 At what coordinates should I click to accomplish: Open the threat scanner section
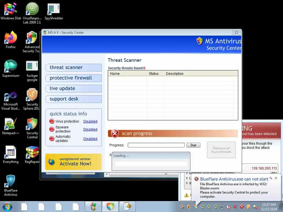point(74,68)
